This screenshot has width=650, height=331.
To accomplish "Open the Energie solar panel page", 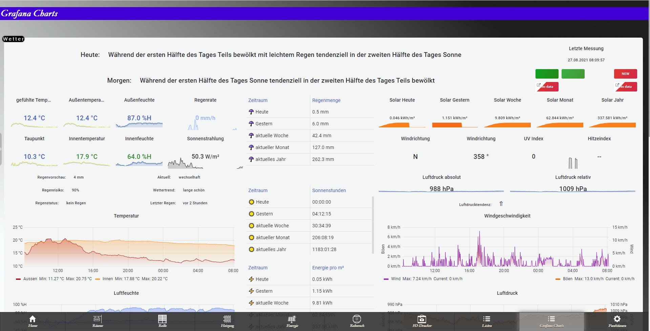I will pyautogui.click(x=292, y=321).
